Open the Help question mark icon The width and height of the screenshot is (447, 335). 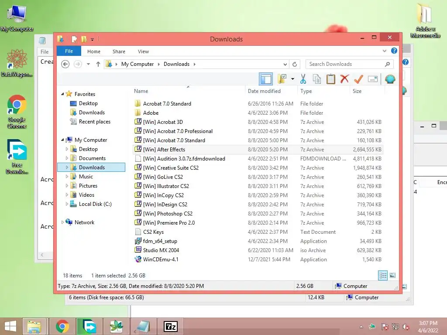point(394,51)
